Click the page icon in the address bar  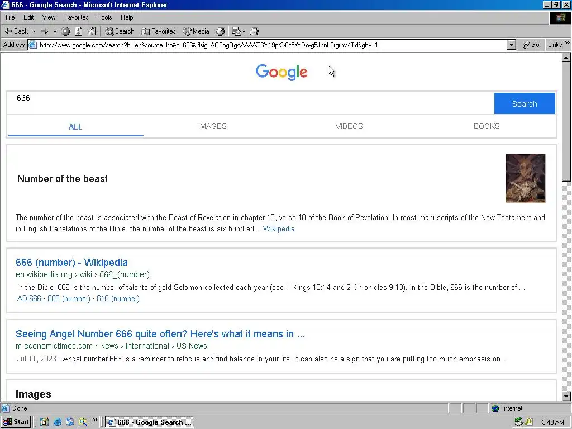(x=33, y=45)
